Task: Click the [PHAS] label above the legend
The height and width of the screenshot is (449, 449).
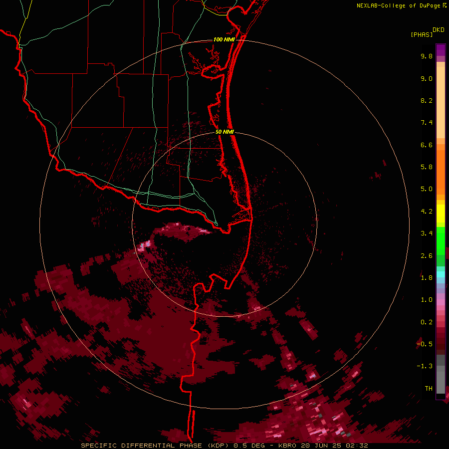Action: click(x=422, y=34)
